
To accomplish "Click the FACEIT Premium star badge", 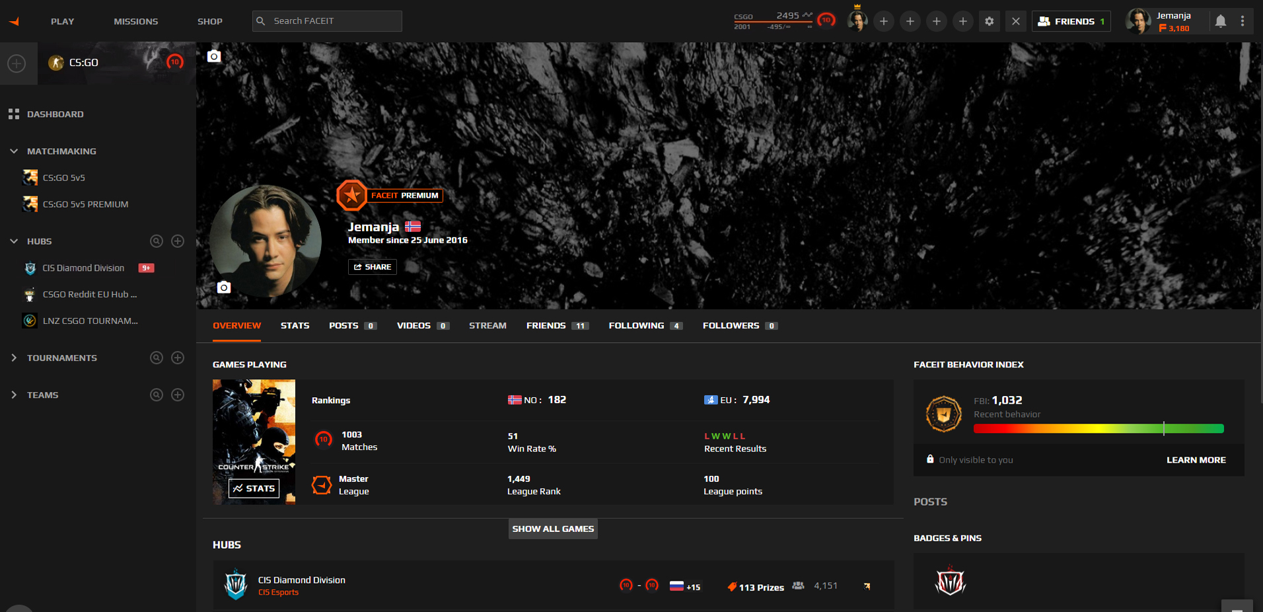I will (351, 195).
